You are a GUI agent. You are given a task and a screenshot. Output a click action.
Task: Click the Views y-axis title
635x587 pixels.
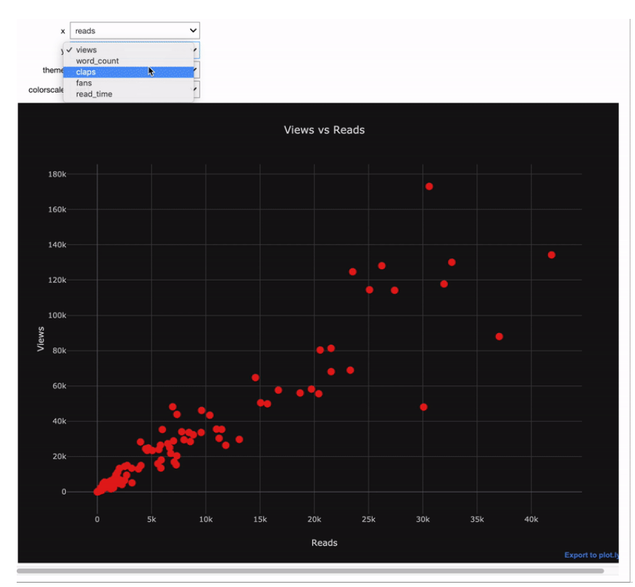tap(41, 339)
